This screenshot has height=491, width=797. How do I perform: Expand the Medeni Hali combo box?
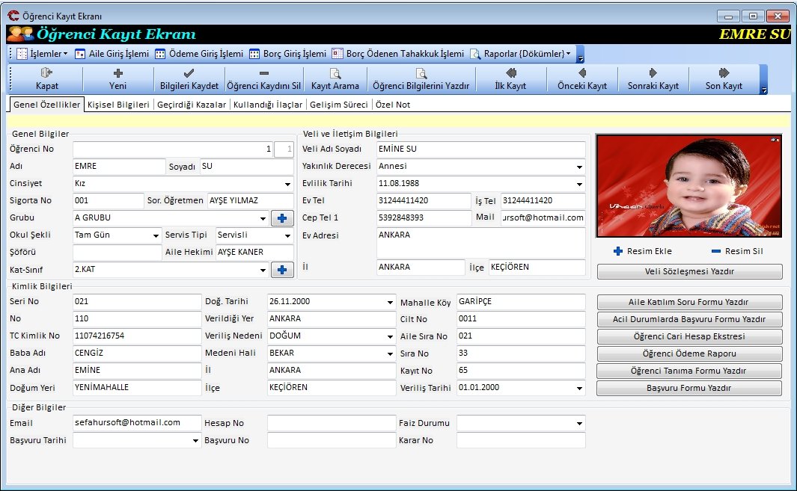[x=390, y=353]
